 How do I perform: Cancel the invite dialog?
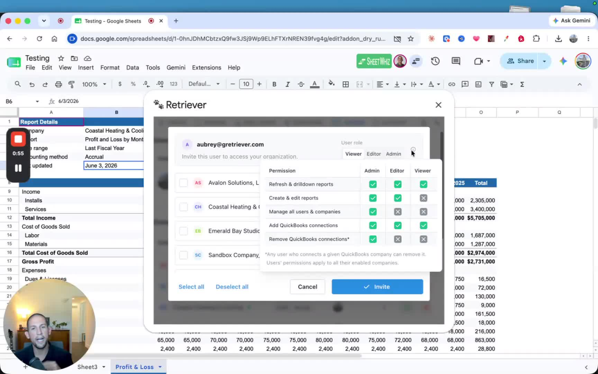click(307, 287)
